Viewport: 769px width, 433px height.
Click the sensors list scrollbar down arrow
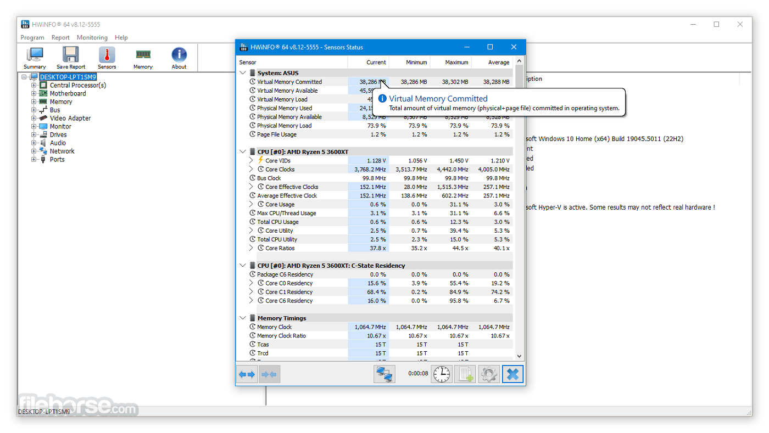(519, 357)
